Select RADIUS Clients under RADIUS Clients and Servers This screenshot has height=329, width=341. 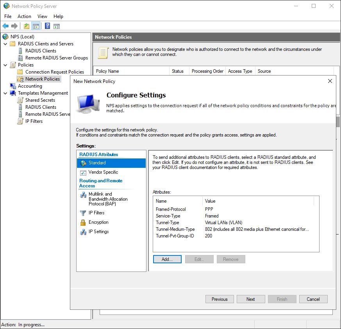tap(41, 51)
